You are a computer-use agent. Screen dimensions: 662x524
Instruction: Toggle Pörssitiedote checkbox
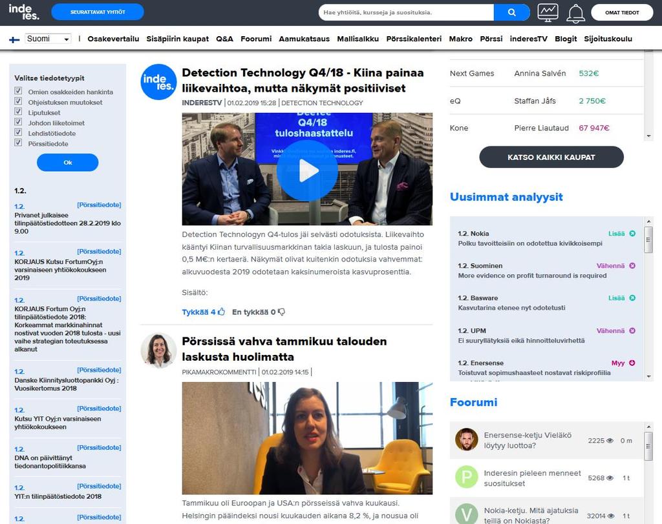(18, 143)
